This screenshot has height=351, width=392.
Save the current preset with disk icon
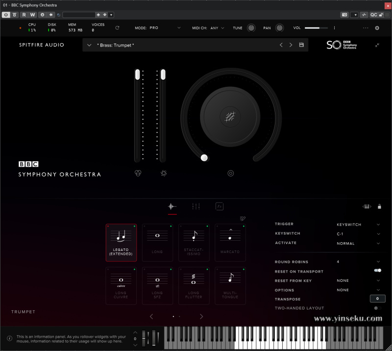pos(301,45)
